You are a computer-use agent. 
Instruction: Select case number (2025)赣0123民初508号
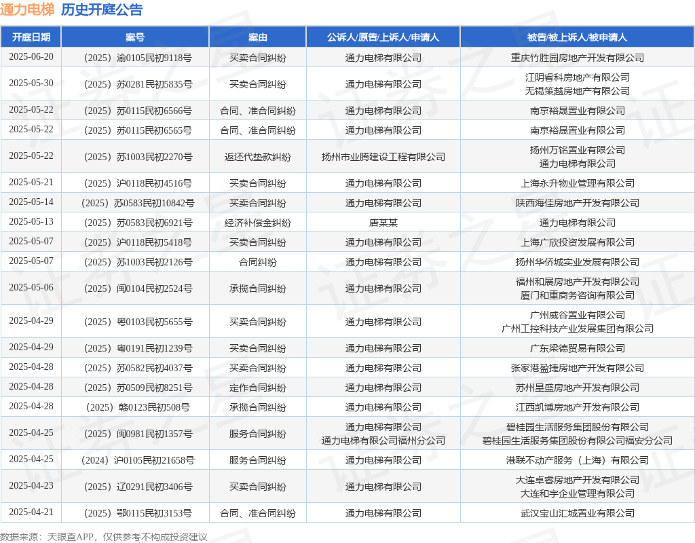click(138, 407)
